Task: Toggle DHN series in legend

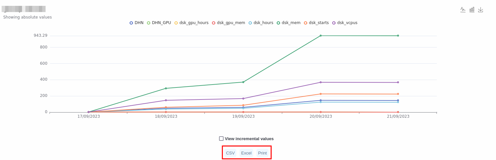Action: (136, 23)
